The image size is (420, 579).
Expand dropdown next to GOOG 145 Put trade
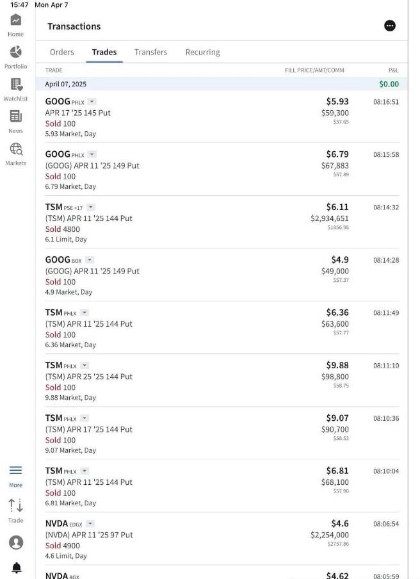[x=92, y=102]
